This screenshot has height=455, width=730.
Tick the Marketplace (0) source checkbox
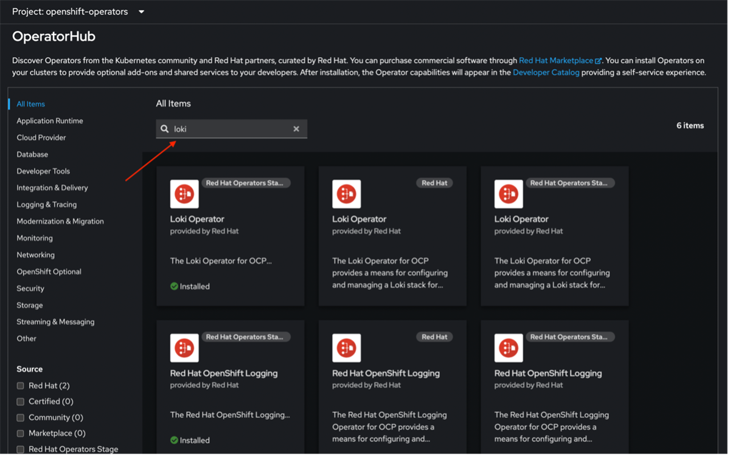pyautogui.click(x=21, y=433)
